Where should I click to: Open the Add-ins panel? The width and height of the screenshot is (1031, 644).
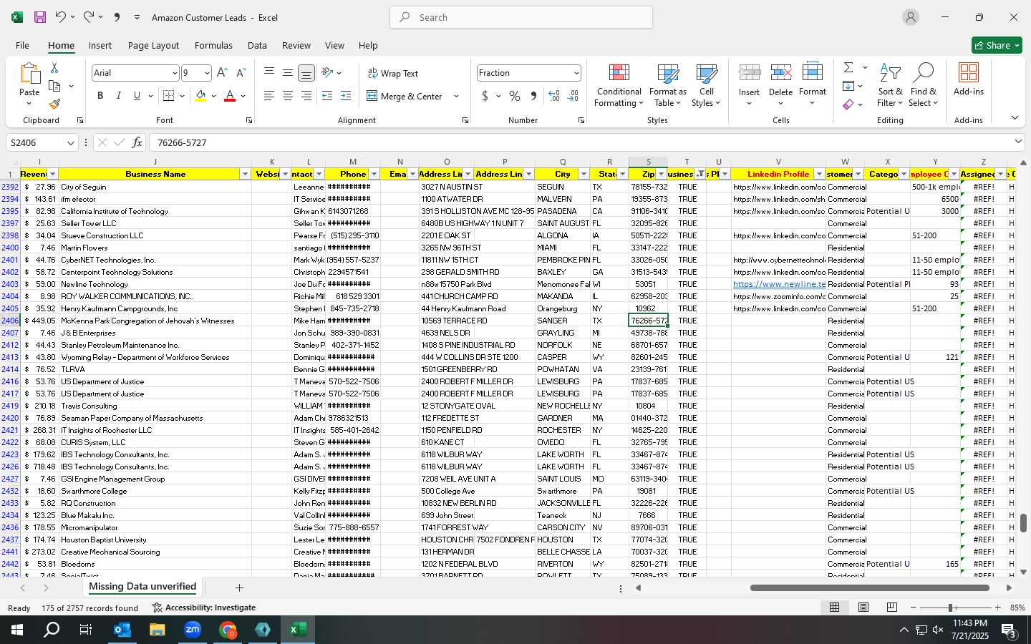click(969, 79)
